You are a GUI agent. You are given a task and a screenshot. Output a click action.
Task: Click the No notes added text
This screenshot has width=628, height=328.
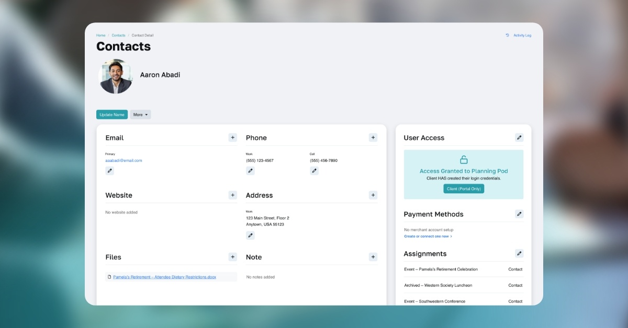261,277
